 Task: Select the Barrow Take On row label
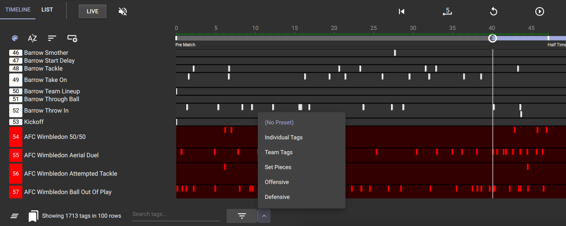click(x=46, y=80)
